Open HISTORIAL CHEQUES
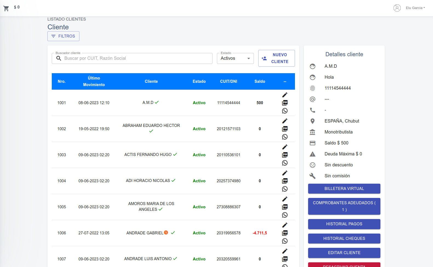The image size is (433, 267). click(x=344, y=238)
